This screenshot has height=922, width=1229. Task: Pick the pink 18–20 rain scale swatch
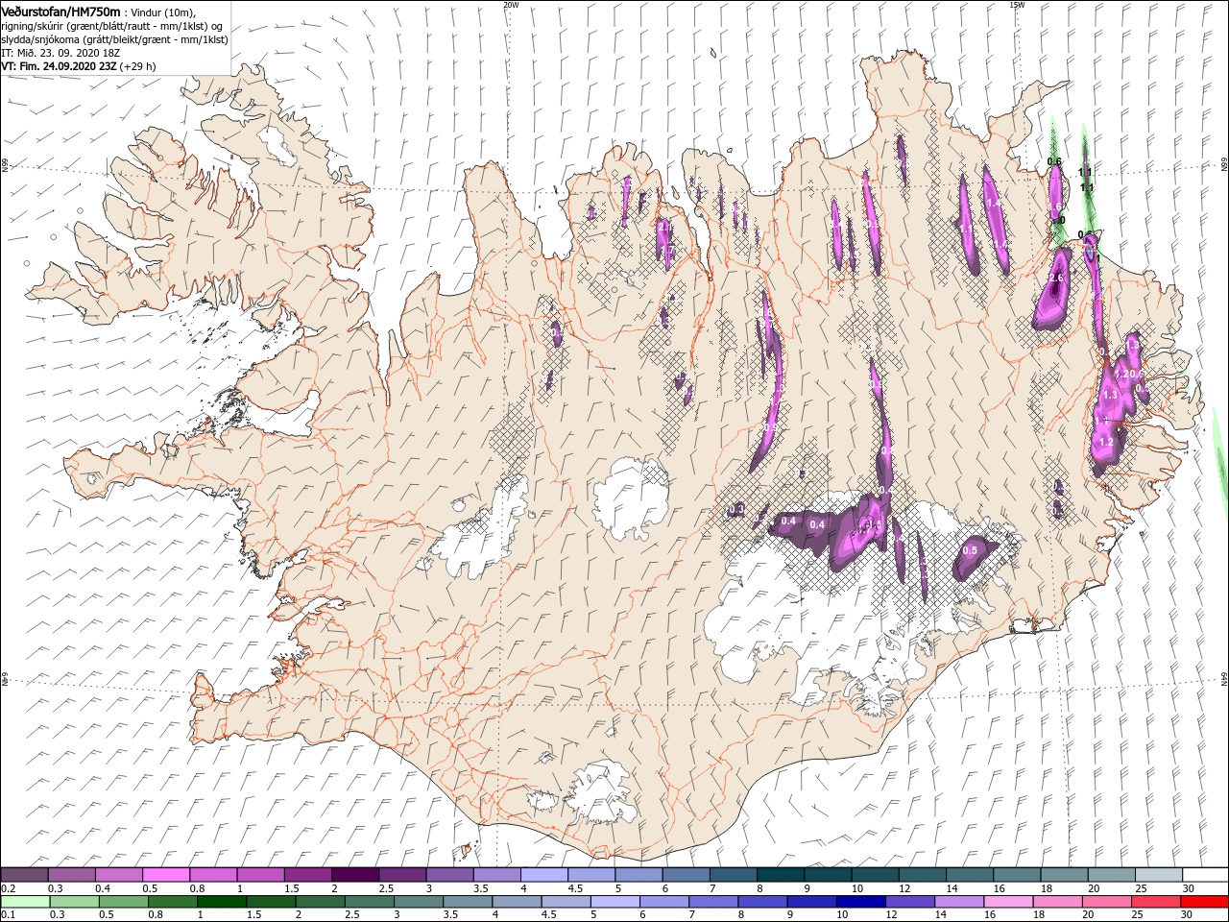(x=1057, y=902)
